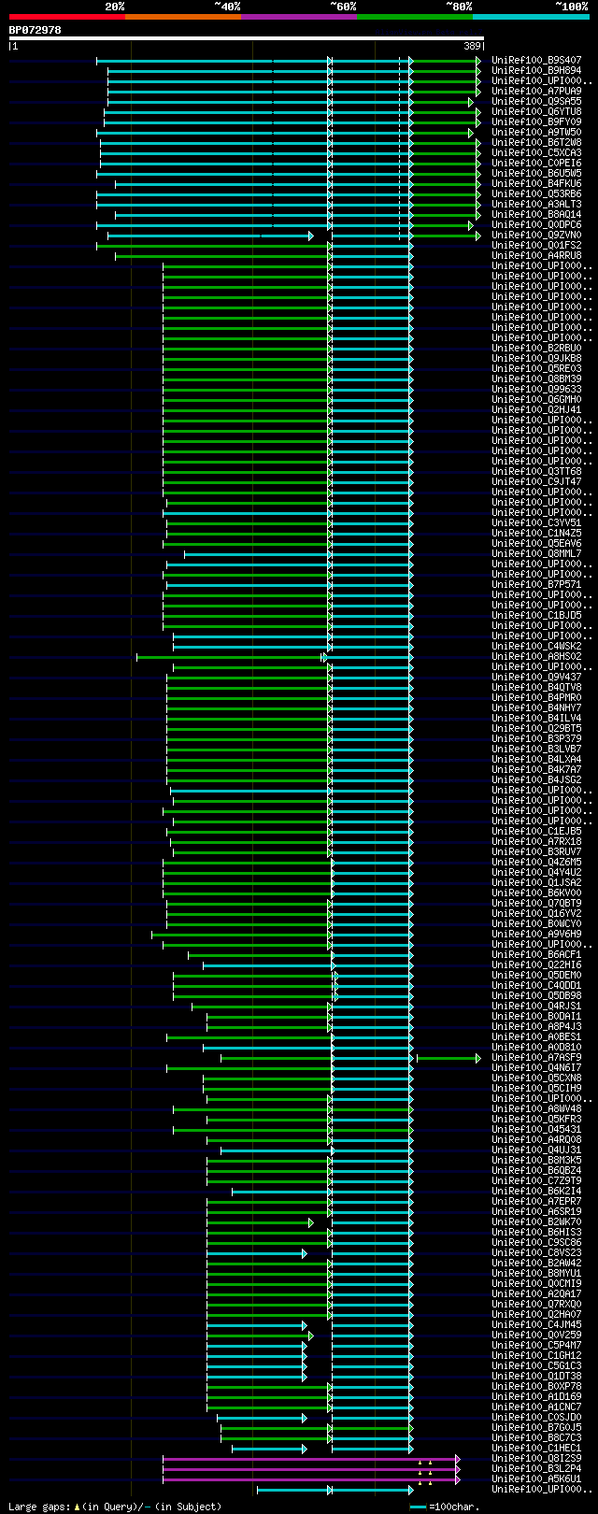The width and height of the screenshot is (598, 1514).
Task: Click the UniRef100_A8HS02 label
Action: [x=536, y=656]
